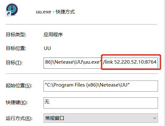The width and height of the screenshot is (165, 126).
Task: Click the 目标位置: label
Action: pyautogui.click(x=16, y=48)
